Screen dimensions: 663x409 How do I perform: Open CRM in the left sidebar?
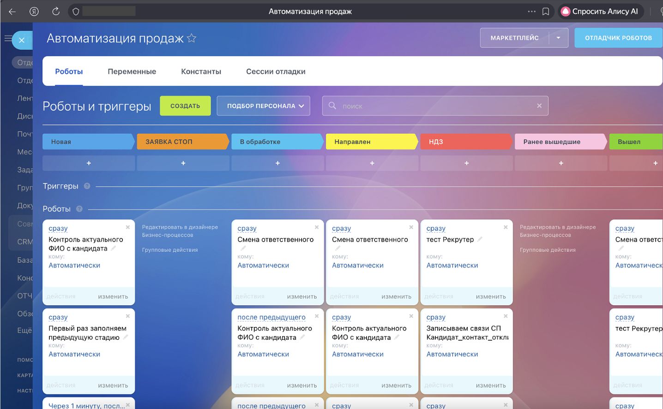25,242
